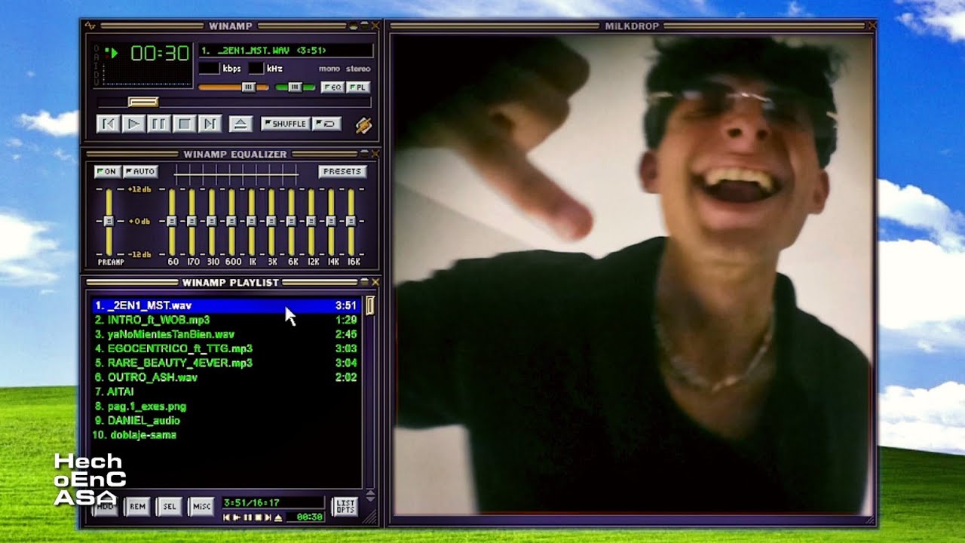
Task: Click the 16K equalizer band slider
Action: pyautogui.click(x=351, y=222)
